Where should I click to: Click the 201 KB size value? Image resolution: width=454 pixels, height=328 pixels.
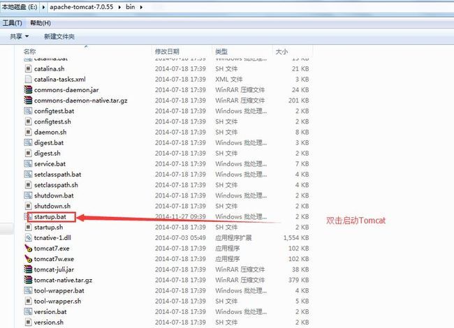pos(298,100)
